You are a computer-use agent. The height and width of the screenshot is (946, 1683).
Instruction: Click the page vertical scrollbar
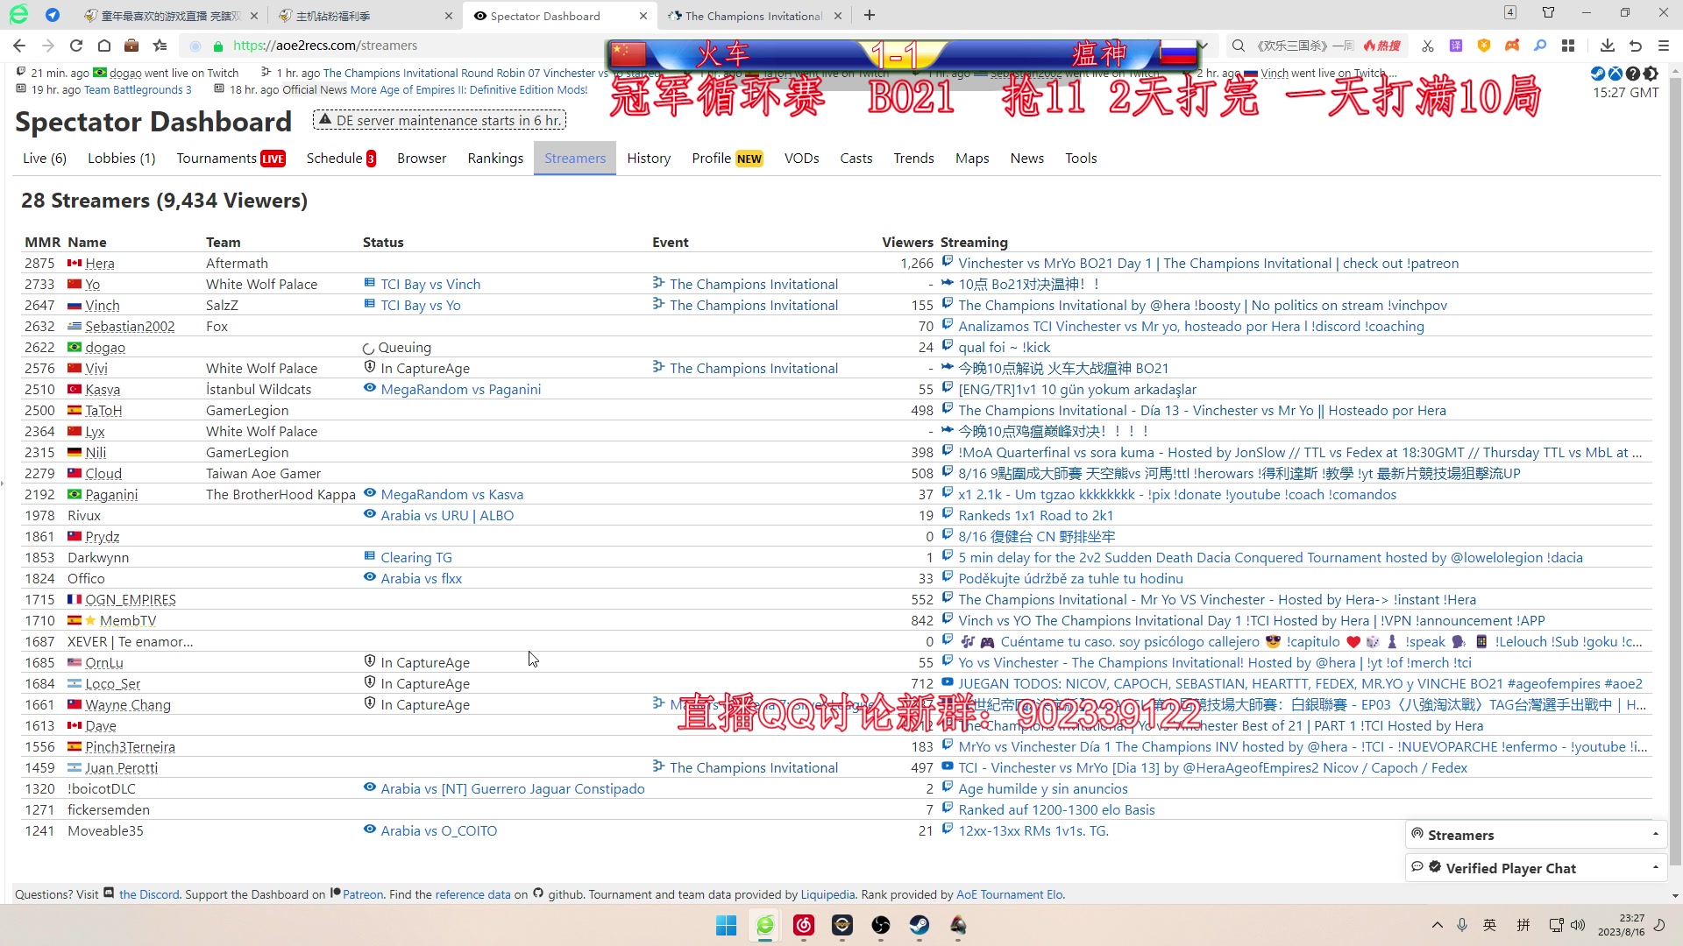(1675, 473)
